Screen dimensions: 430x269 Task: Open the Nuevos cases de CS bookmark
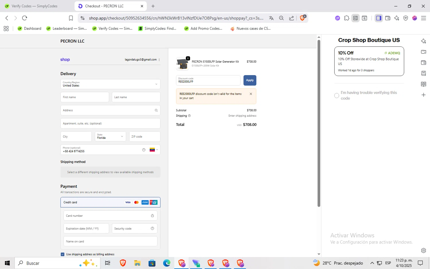(251, 28)
